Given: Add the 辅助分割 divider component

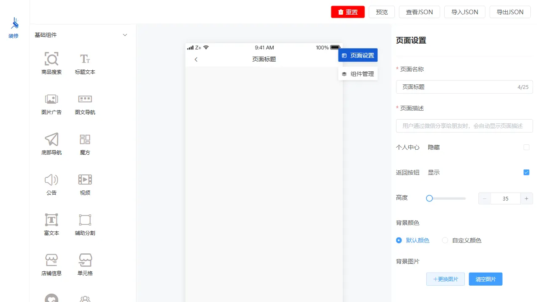Looking at the screenshot, I should 85,224.
